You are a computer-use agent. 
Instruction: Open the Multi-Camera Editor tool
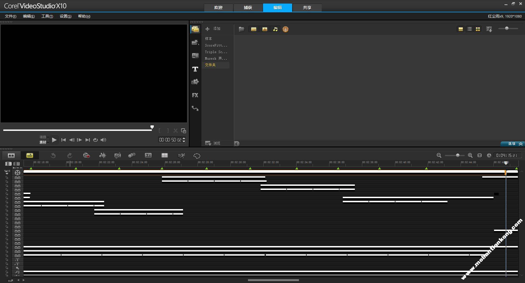[x=165, y=155]
